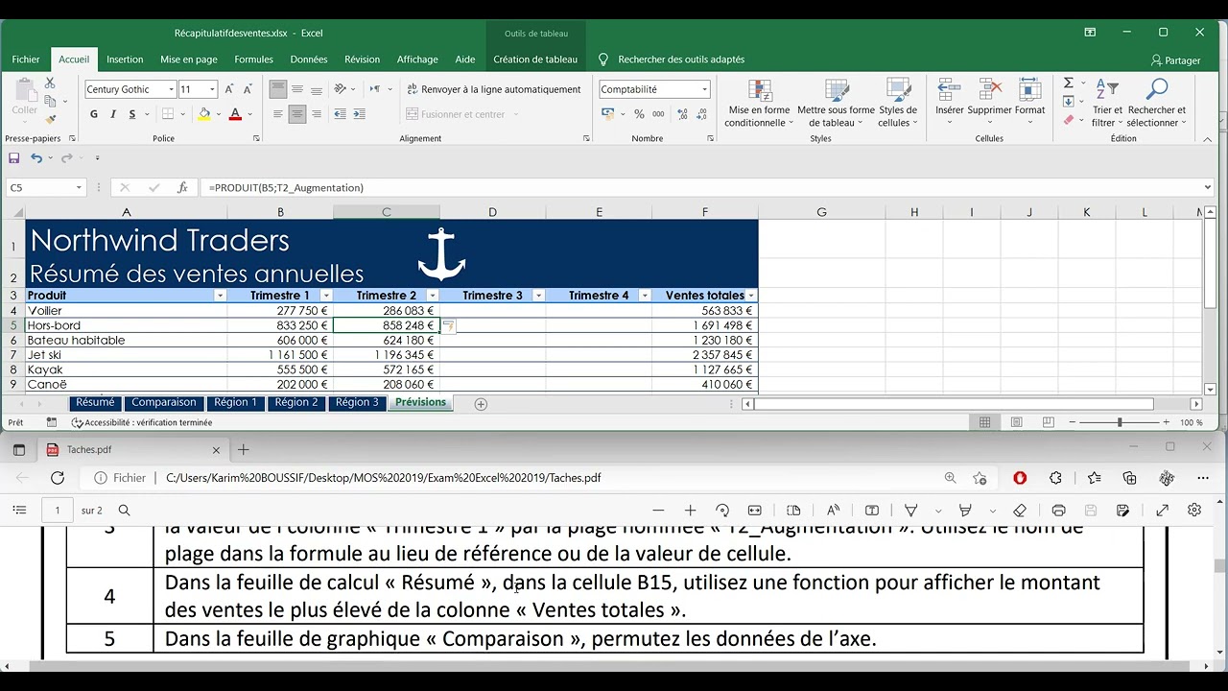
Task: Toggle top vertical alignment
Action: pyautogui.click(x=278, y=89)
